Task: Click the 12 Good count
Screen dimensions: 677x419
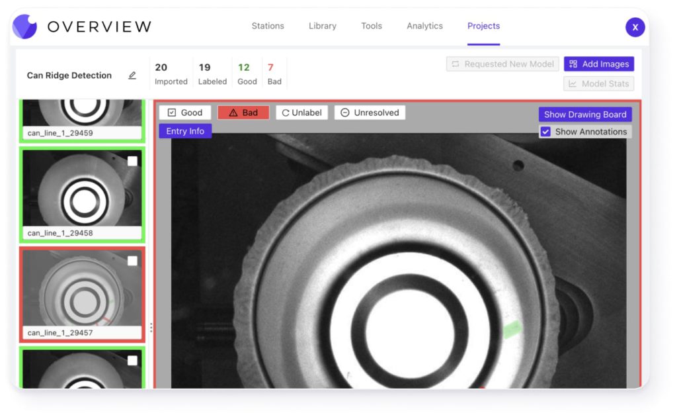Action: pyautogui.click(x=247, y=74)
